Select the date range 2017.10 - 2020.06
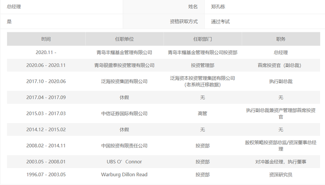Screen dimensions: 325x185 tap(46, 81)
